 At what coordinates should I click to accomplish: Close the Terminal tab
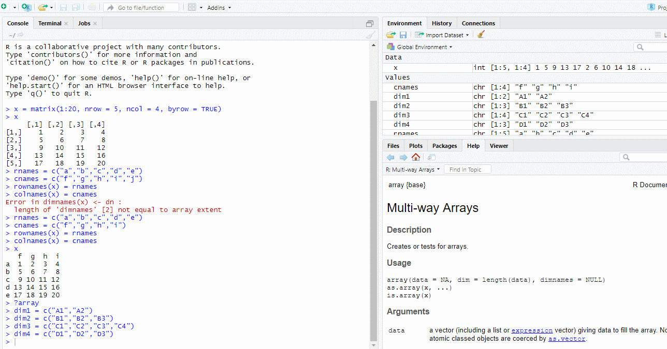(x=66, y=23)
